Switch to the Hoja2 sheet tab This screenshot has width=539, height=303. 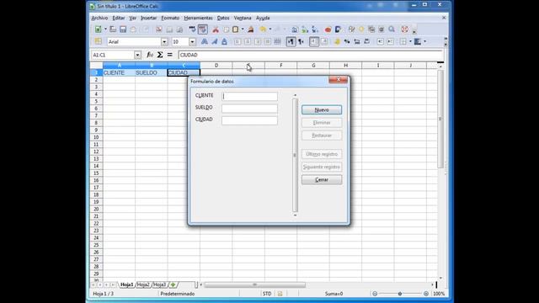coord(143,284)
